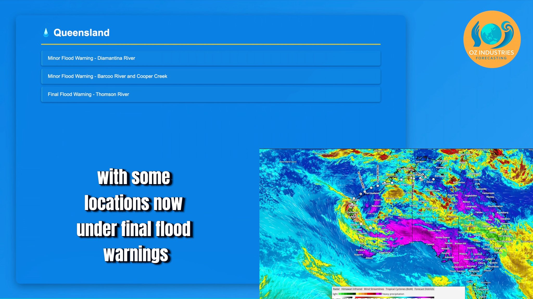The image size is (533, 299).
Task: Select the Radar legend tab
Action: click(x=336, y=289)
